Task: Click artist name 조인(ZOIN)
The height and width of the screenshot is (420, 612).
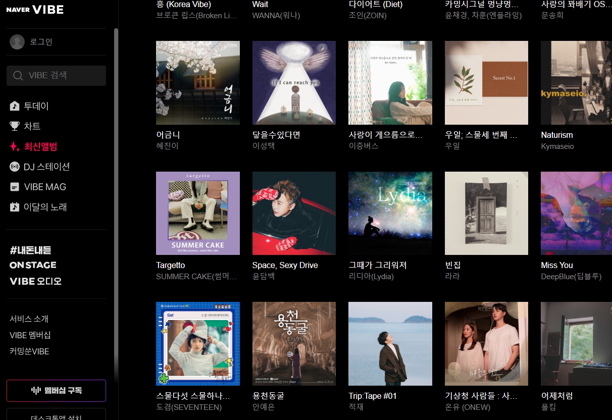Action: (368, 15)
